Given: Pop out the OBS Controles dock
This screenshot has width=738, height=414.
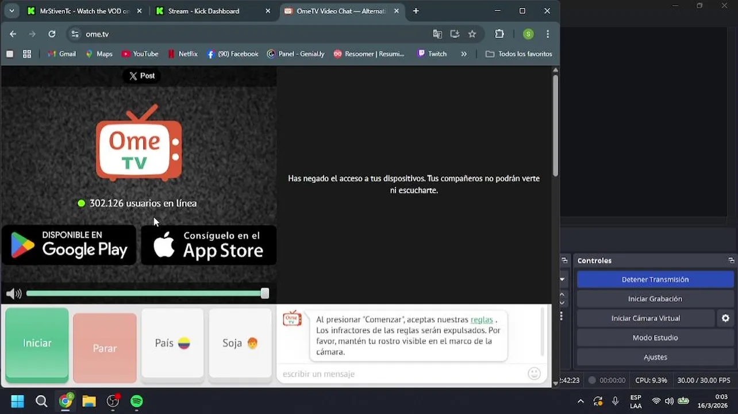Looking at the screenshot, I should 731,260.
